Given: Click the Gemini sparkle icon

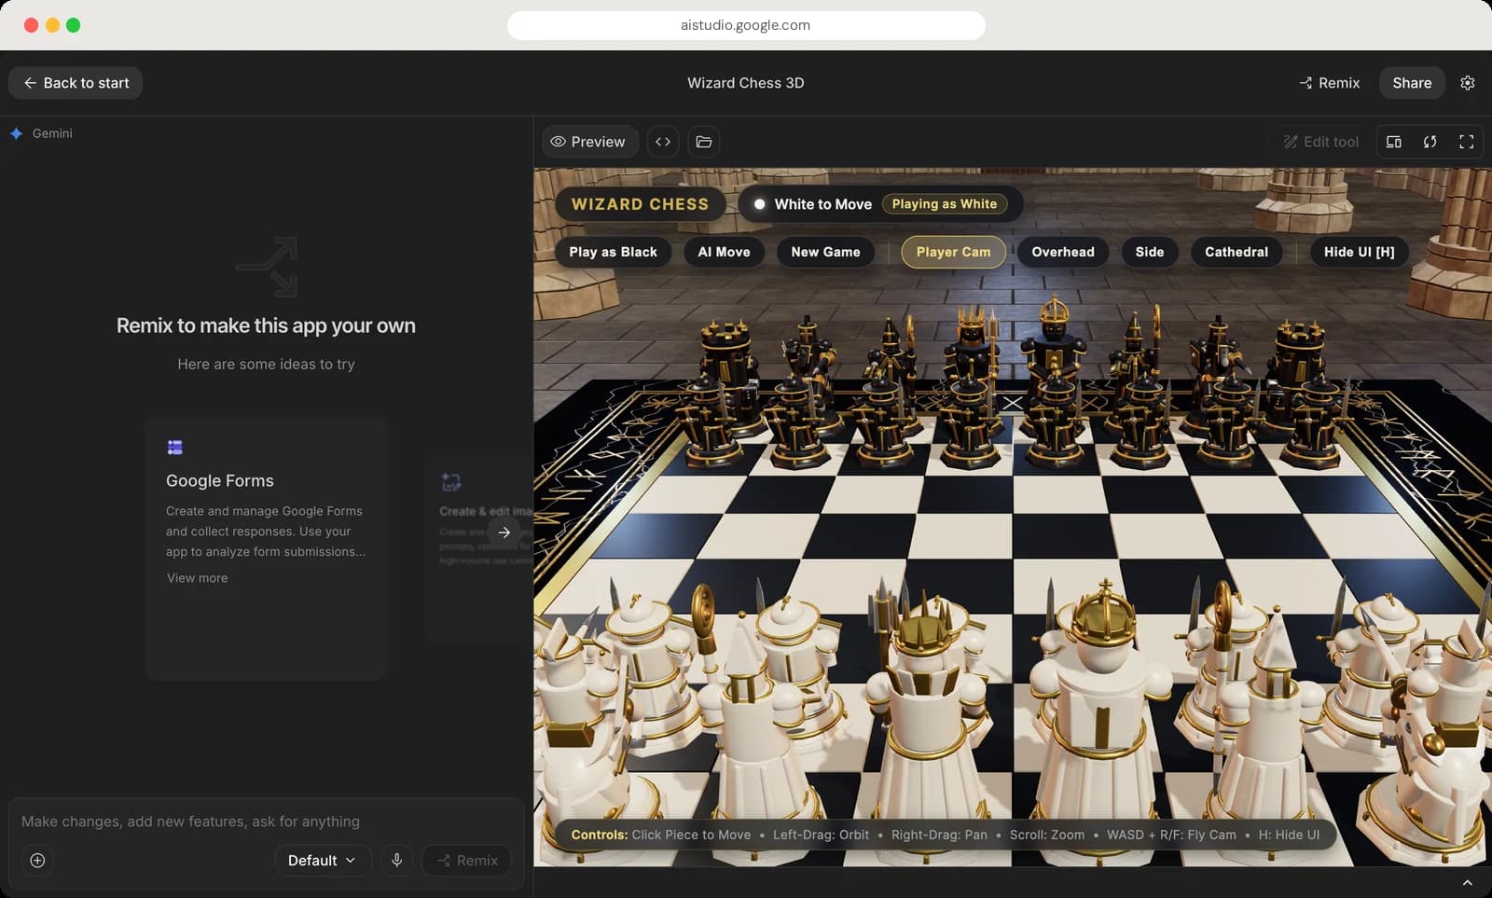Looking at the screenshot, I should pos(16,133).
